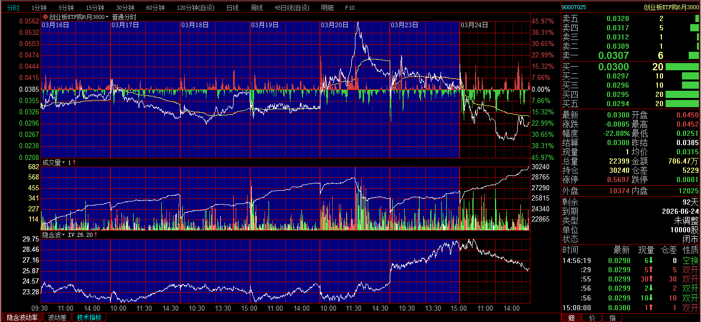The image size is (701, 322).
Task: Click the green volume bar beside 卖一
Action: click(693, 55)
